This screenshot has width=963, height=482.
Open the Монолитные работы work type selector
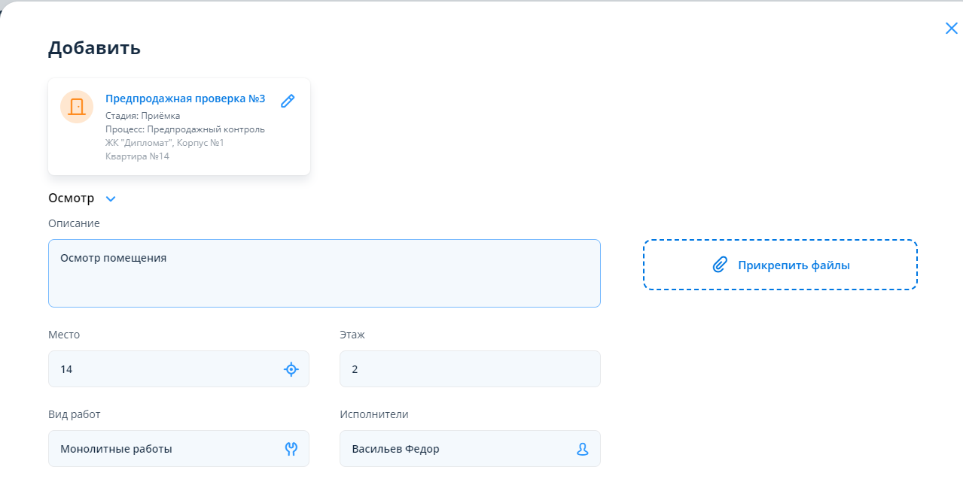pos(166,449)
